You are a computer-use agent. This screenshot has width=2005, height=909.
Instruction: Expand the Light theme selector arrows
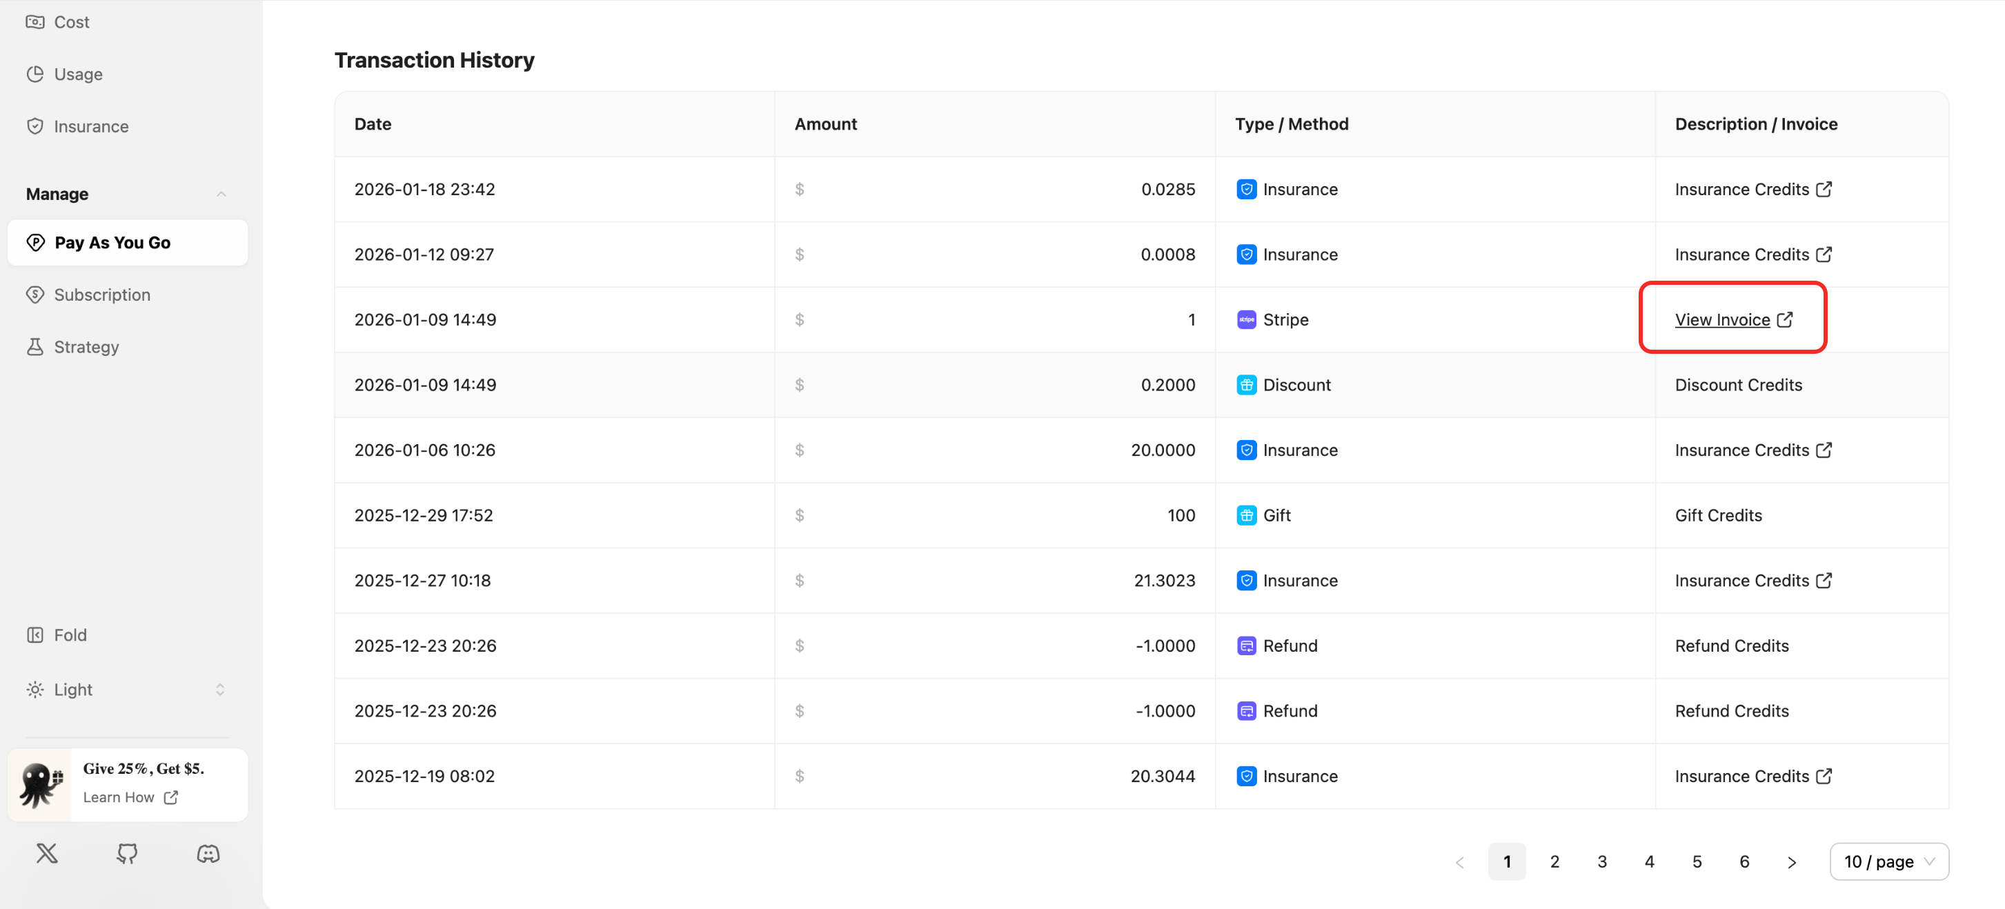[x=220, y=689]
